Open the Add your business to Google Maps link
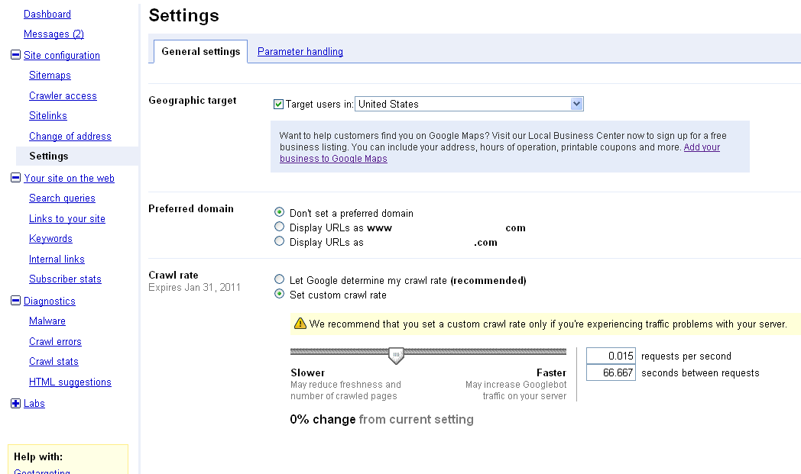 pos(702,147)
